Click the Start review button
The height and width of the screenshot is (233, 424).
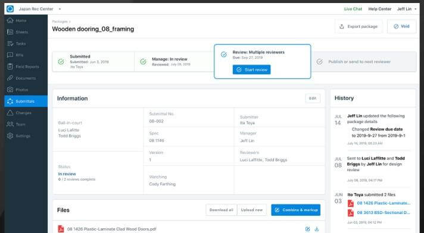click(251, 70)
